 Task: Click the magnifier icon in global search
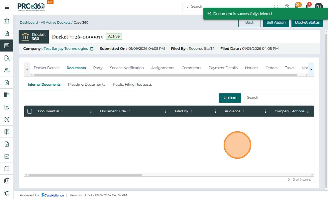click(186, 7)
